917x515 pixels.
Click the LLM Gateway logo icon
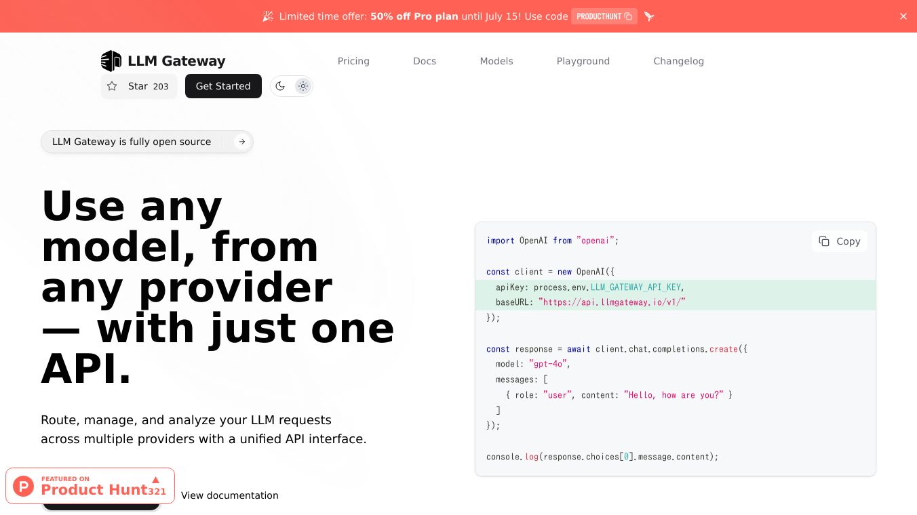coord(111,61)
